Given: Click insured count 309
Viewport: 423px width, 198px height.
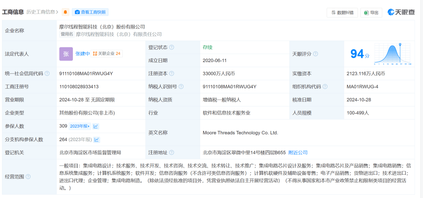Looking at the screenshot, I should tap(63, 126).
